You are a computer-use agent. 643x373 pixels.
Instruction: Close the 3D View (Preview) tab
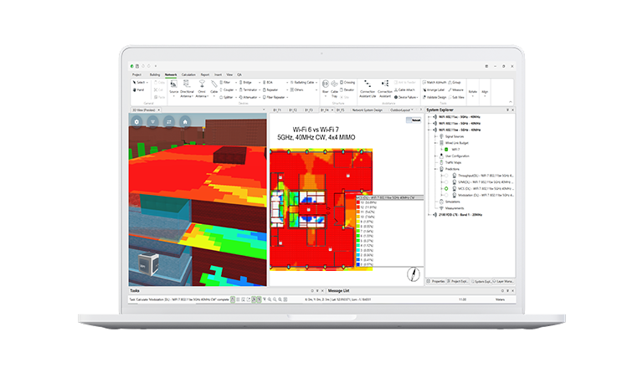tap(159, 110)
